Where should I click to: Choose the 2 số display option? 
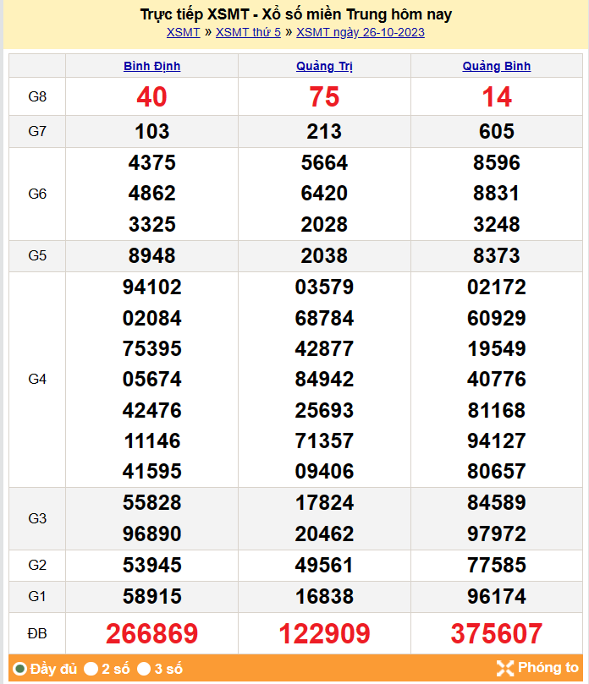(91, 669)
